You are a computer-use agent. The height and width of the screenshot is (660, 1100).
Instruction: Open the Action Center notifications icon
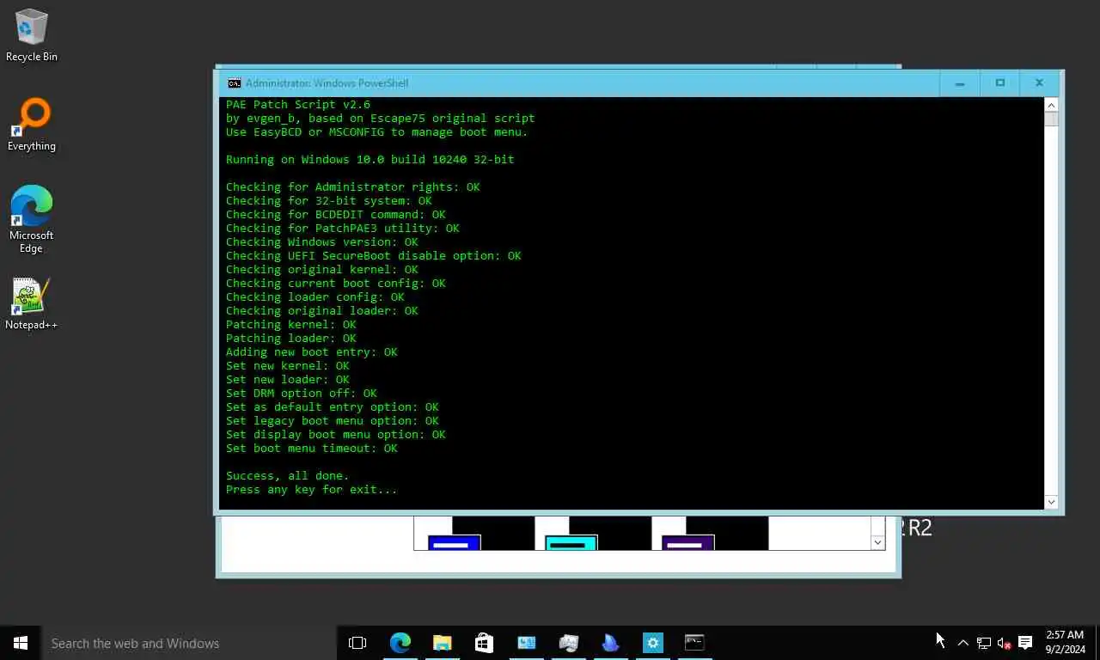[1025, 643]
